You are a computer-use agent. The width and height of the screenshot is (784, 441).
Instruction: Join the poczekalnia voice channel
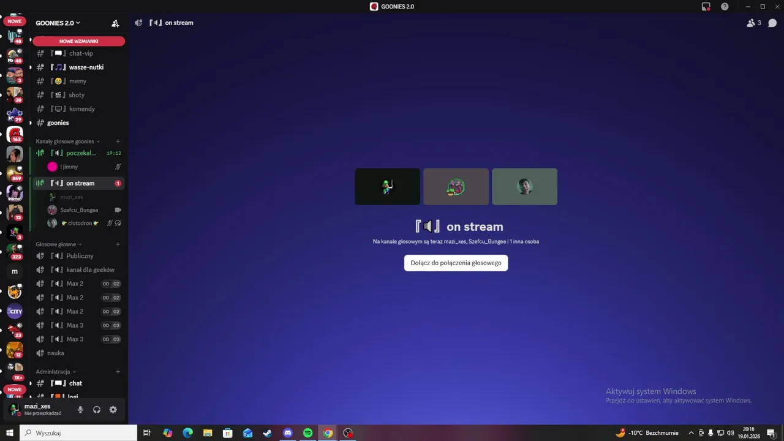click(x=78, y=153)
